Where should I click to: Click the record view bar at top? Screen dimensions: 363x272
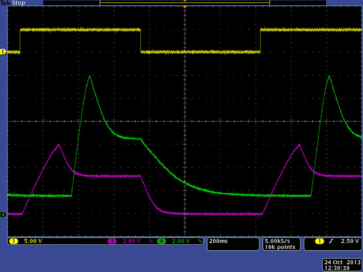click(x=185, y=4)
